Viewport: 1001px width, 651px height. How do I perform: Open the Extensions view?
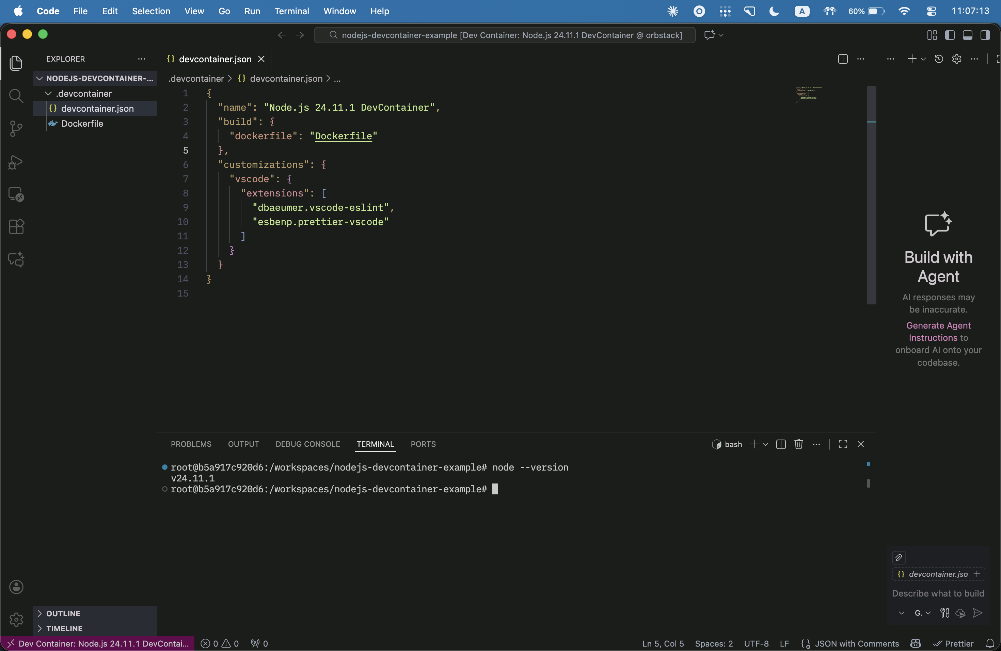click(16, 227)
